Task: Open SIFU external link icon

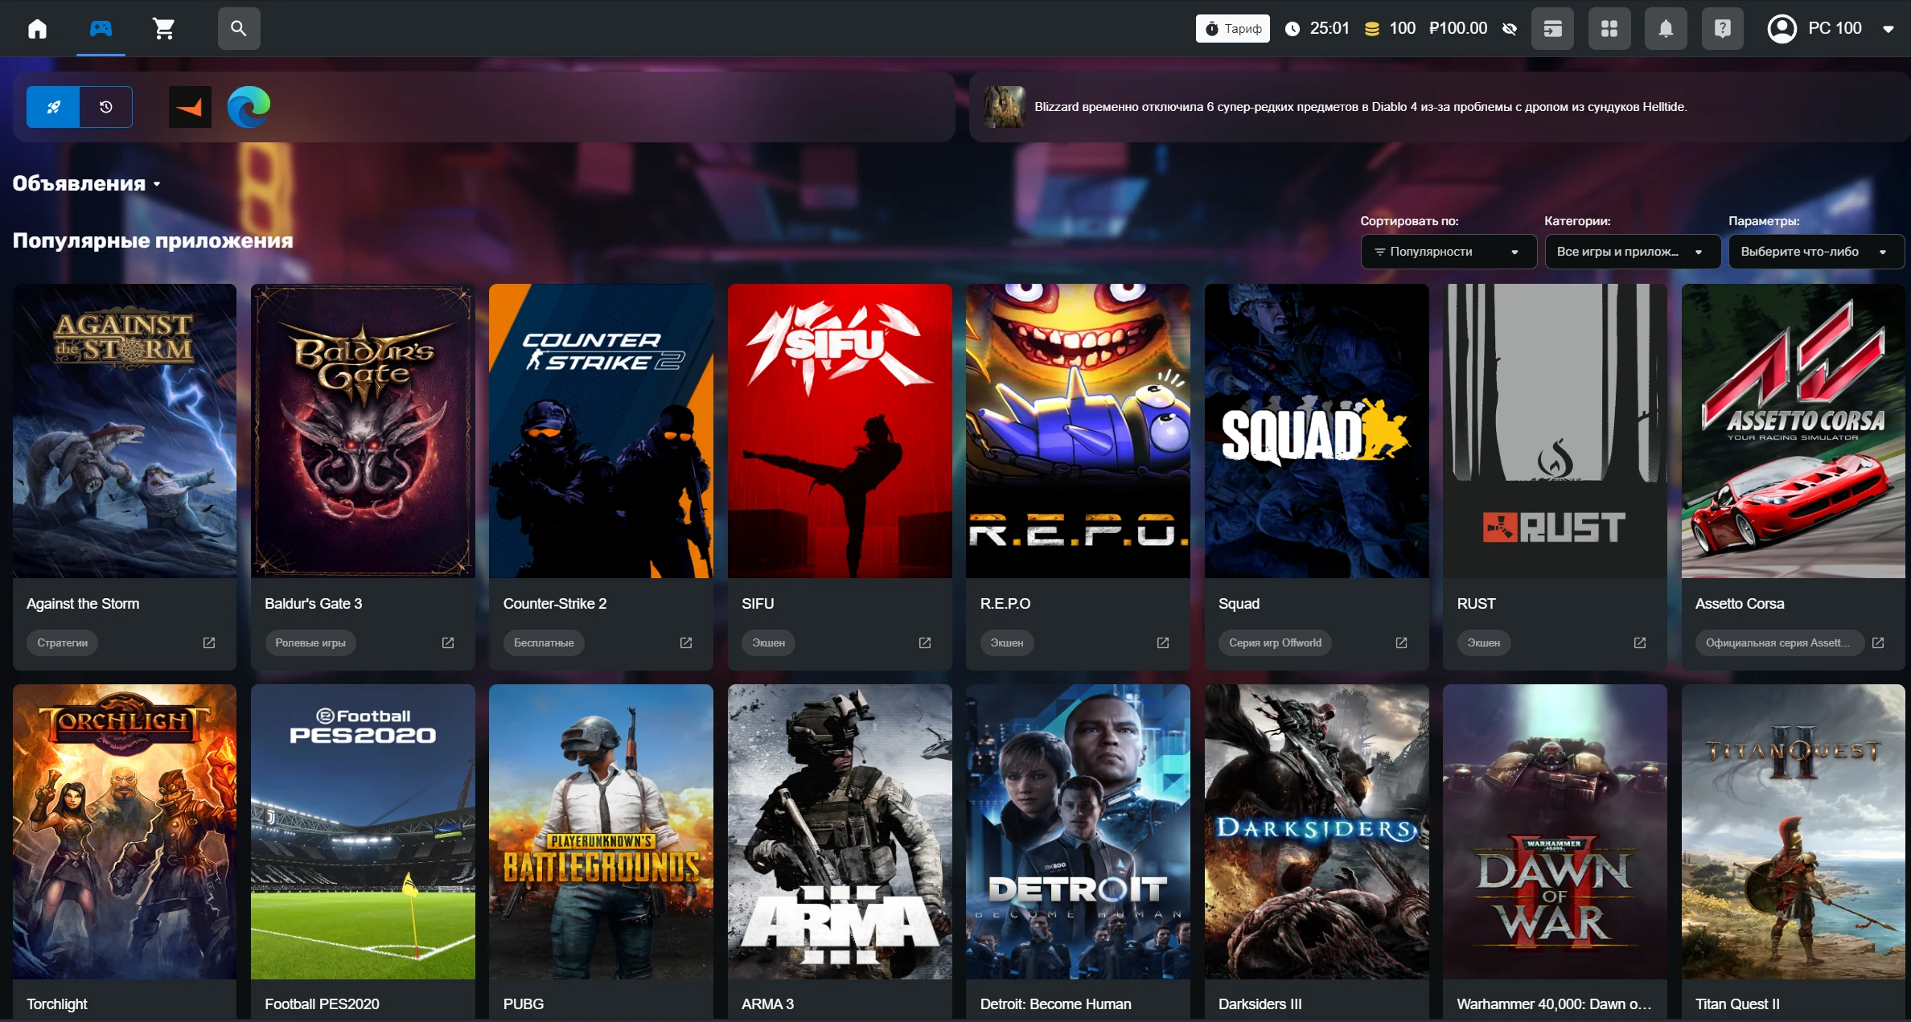Action: point(925,642)
